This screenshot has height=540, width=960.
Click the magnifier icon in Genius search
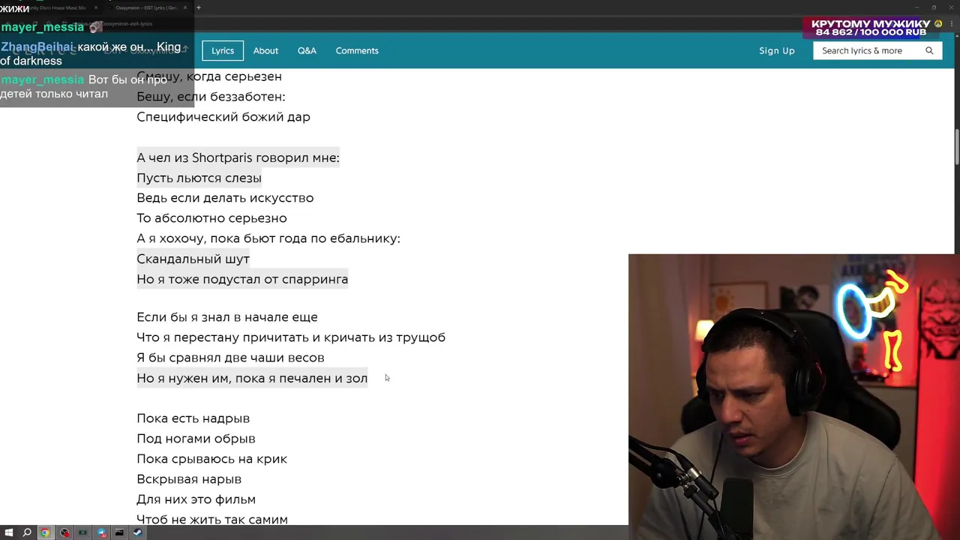click(x=929, y=51)
